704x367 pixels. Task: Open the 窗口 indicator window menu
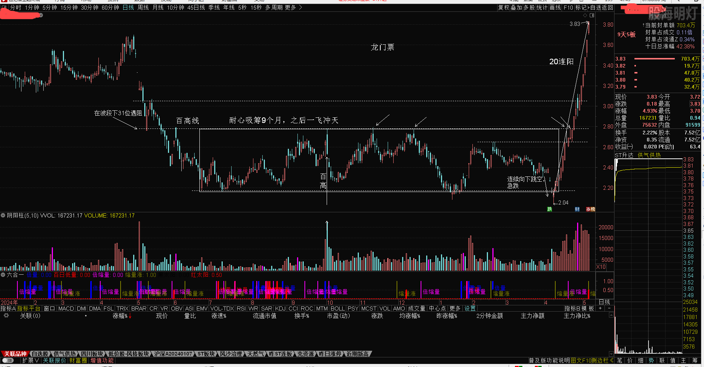coord(49,308)
